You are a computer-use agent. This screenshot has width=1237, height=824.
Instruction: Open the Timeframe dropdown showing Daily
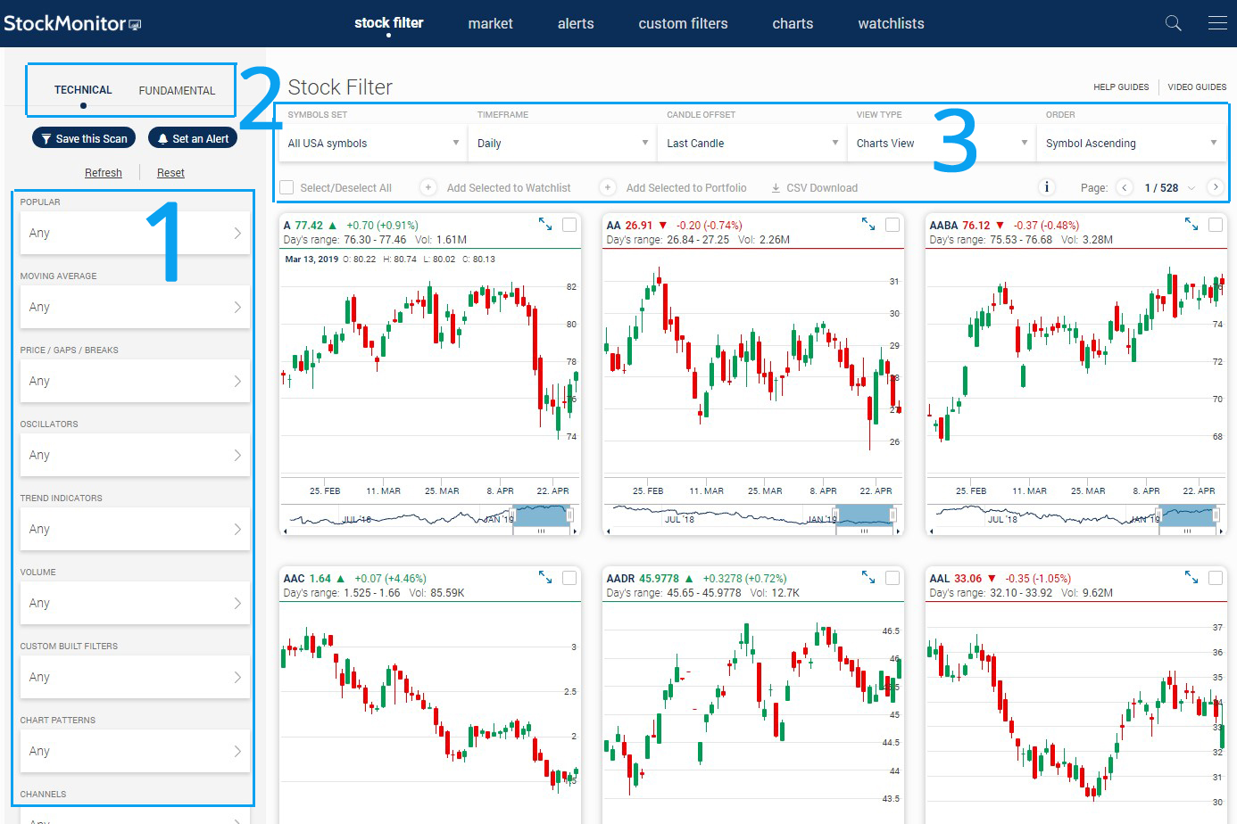click(x=562, y=143)
